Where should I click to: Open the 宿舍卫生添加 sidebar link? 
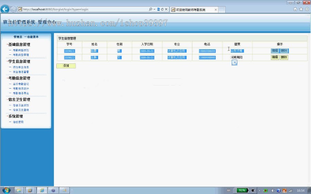21,105
